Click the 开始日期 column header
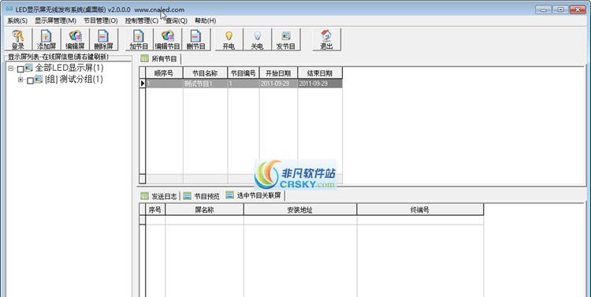 click(x=278, y=73)
